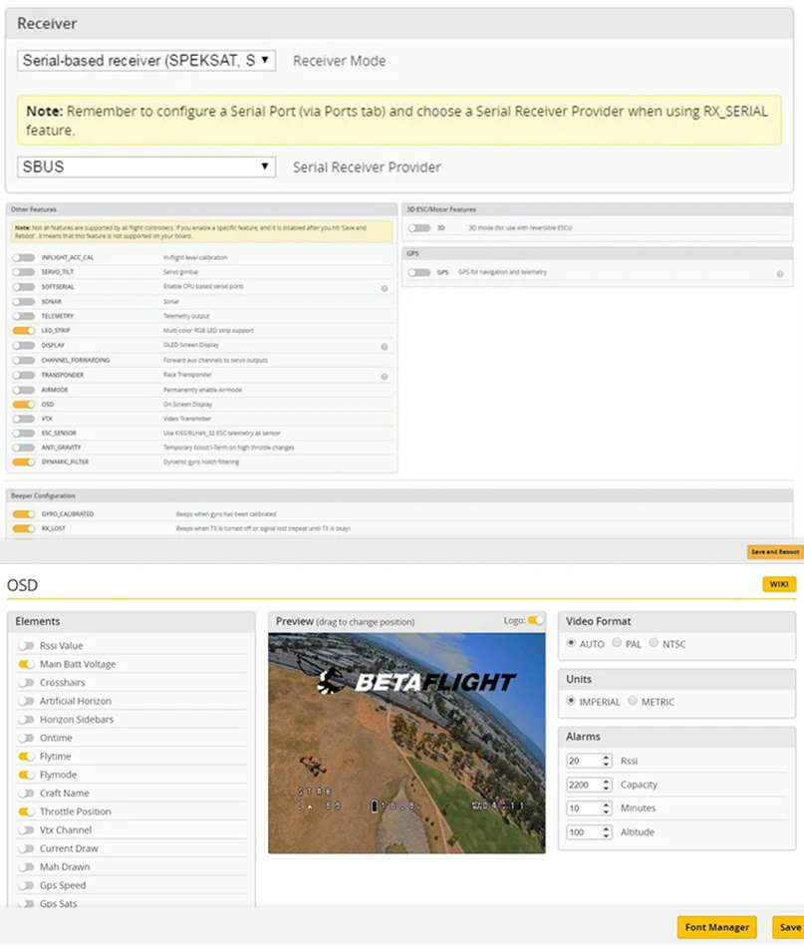804x952 pixels.
Task: Turn on Gps Speed element
Action: (26, 886)
